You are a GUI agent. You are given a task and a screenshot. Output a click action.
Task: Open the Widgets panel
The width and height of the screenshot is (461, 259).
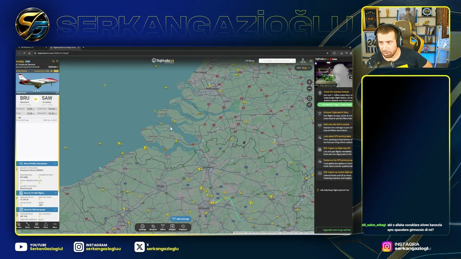coord(172,227)
